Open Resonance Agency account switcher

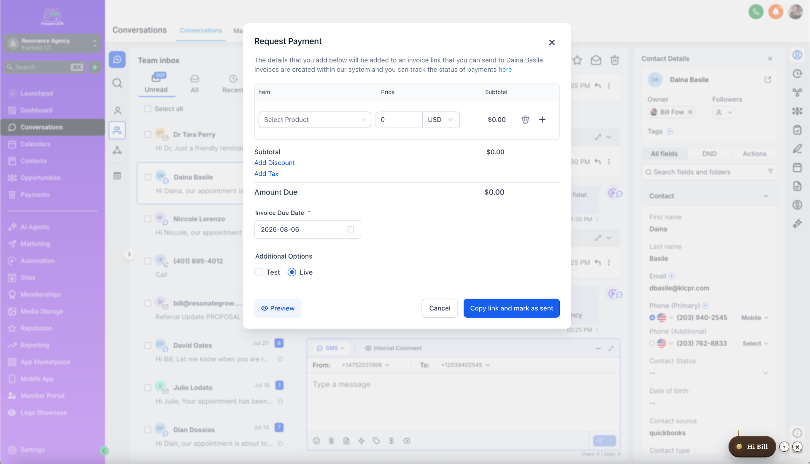click(x=53, y=43)
